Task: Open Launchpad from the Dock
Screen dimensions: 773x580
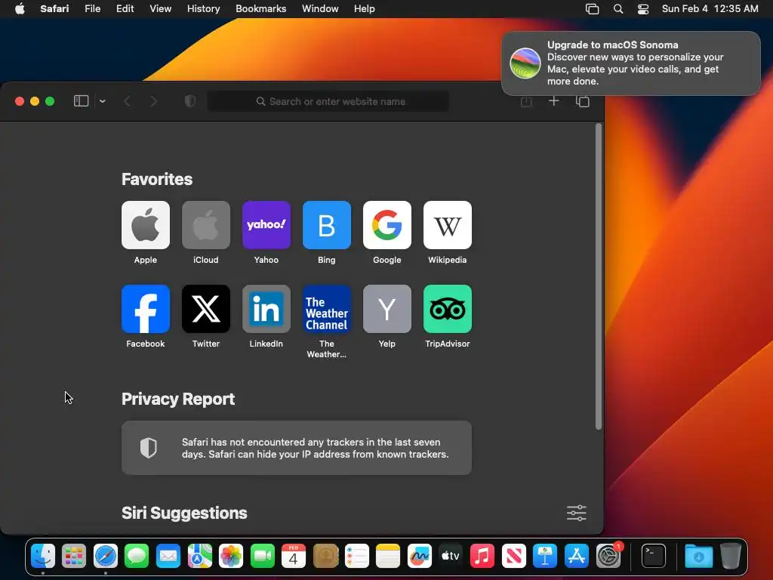Action: point(74,557)
